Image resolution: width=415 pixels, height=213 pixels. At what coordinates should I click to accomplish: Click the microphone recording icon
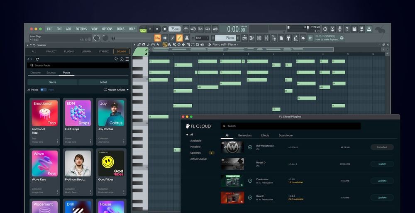point(339,29)
